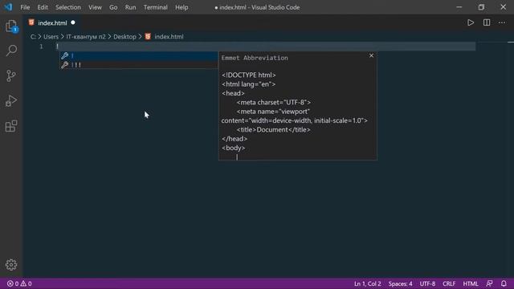This screenshot has width=514, height=289.
Task: Open the Extensions view icon
Action: click(x=11, y=126)
